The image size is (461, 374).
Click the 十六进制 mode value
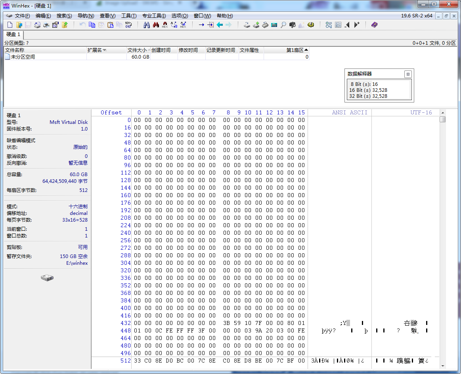[x=78, y=206]
